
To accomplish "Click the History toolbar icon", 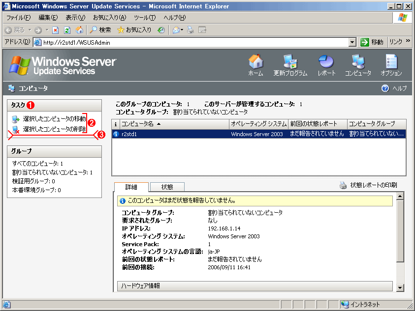I will [161, 30].
